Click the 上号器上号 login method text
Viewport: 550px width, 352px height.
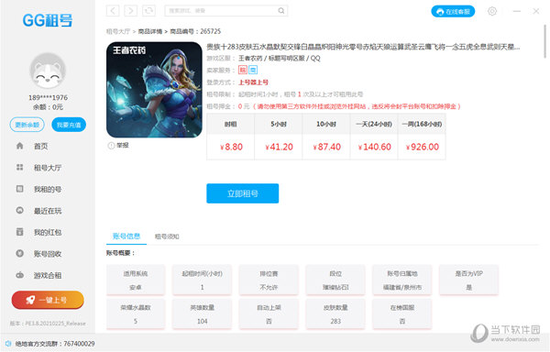click(x=253, y=82)
